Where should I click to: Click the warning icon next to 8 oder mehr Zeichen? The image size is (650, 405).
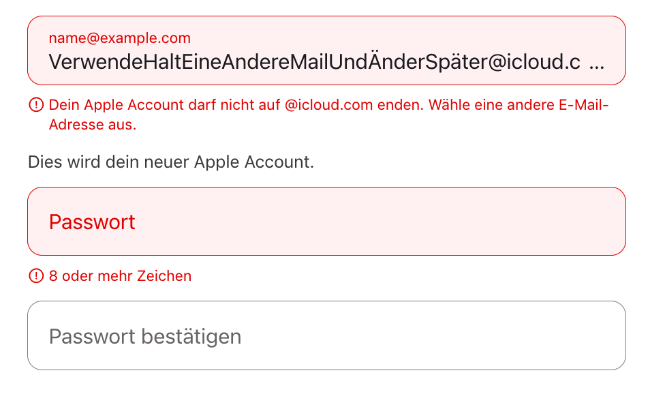35,276
